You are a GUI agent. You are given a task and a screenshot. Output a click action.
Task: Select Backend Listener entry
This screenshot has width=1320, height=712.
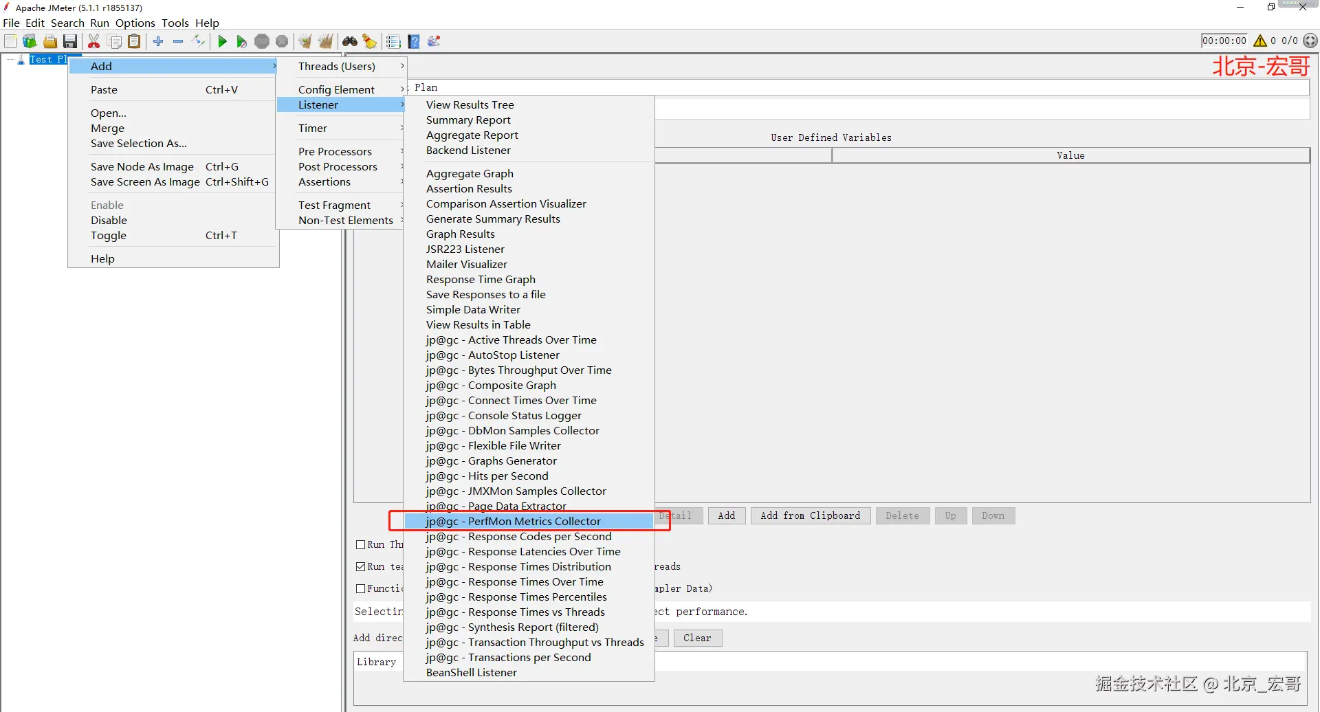[x=529, y=150]
